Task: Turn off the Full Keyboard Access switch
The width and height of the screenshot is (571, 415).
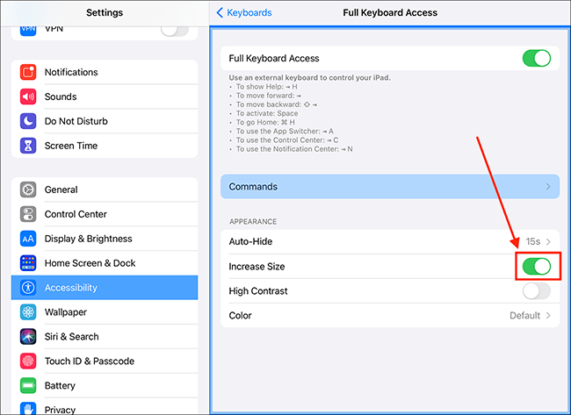Action: [x=537, y=58]
